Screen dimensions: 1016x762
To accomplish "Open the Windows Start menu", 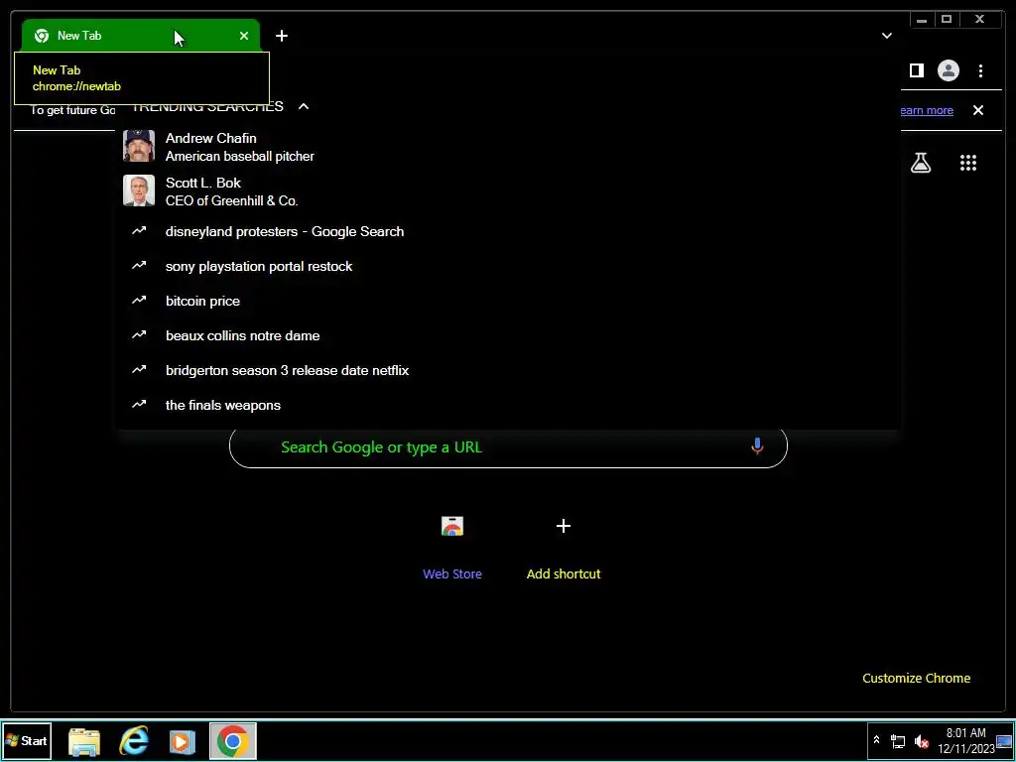I will tap(26, 740).
